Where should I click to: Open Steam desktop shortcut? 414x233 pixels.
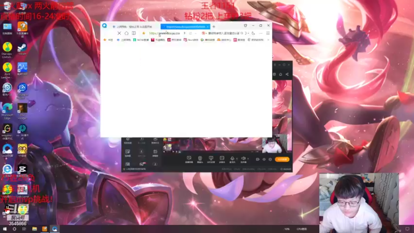[x=22, y=49]
